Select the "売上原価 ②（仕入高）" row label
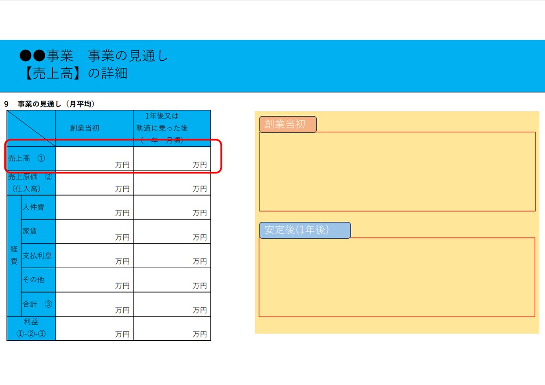The width and height of the screenshot is (545, 385). [31, 183]
